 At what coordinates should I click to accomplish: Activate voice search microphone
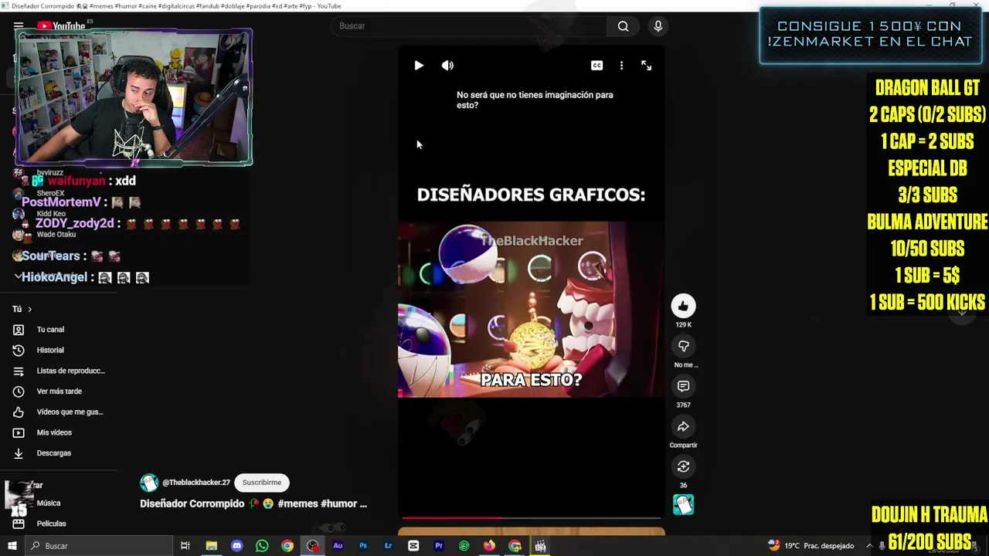pos(658,26)
